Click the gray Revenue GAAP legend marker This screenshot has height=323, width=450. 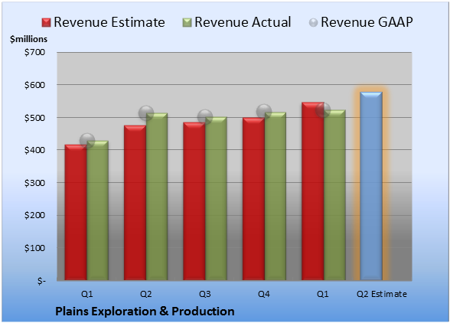coord(314,22)
